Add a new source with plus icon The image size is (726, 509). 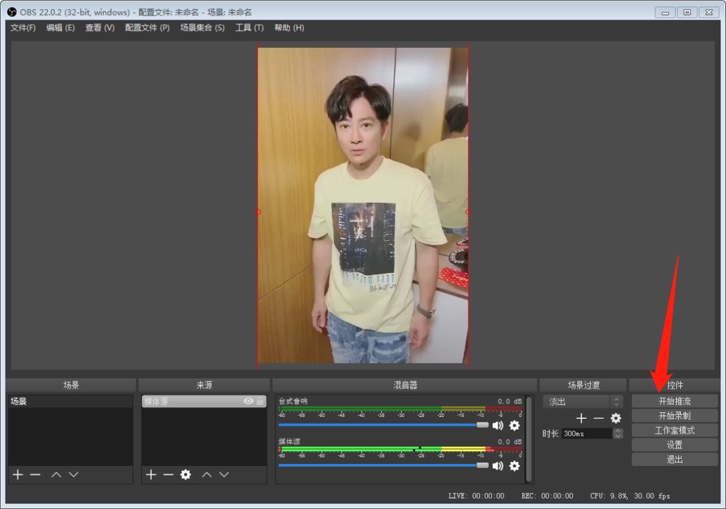(x=151, y=475)
